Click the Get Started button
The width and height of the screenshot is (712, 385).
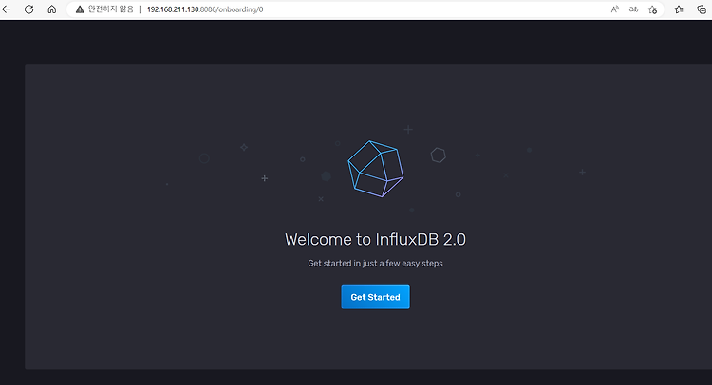coord(375,297)
